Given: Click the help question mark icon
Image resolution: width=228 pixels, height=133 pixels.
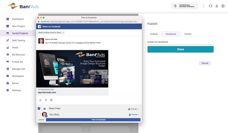Looking at the screenshot, I should coord(223,6).
